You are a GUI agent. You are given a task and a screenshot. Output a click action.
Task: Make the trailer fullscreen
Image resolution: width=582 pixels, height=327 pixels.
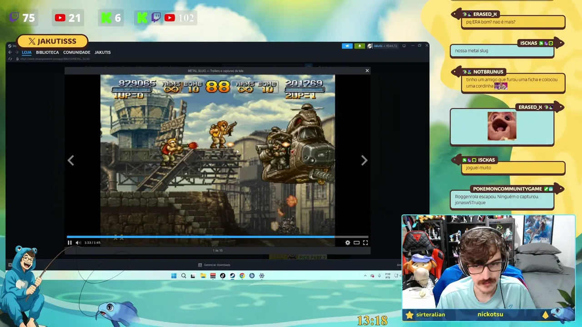[x=365, y=243]
